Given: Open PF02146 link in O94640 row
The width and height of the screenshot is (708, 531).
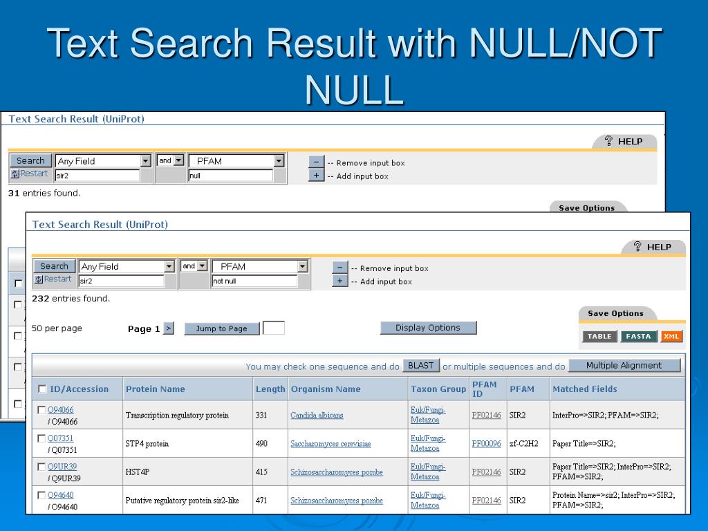Looking at the screenshot, I should [486, 501].
